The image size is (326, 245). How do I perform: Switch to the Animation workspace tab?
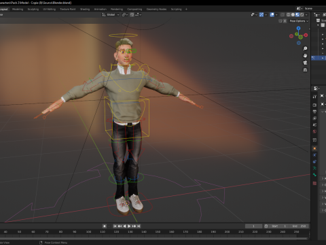[101, 9]
